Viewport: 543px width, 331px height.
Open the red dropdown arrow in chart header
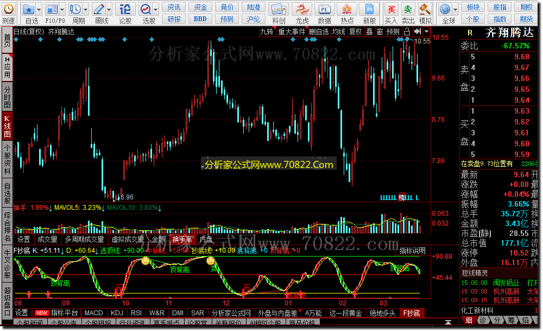[x=427, y=32]
